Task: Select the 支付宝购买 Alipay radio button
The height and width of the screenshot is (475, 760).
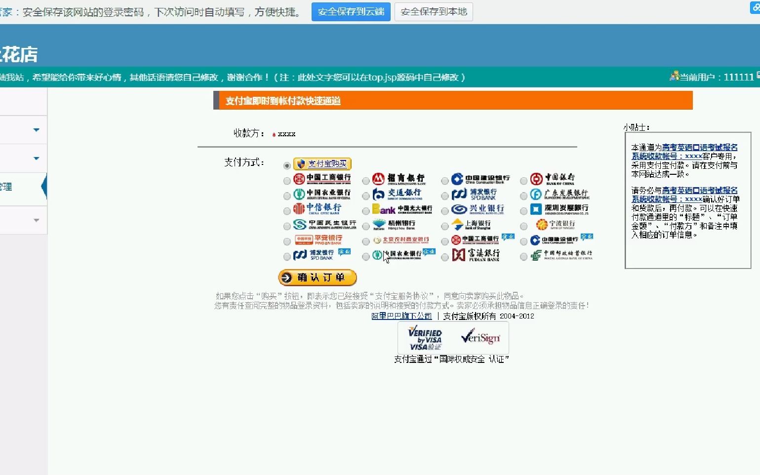Action: click(287, 165)
